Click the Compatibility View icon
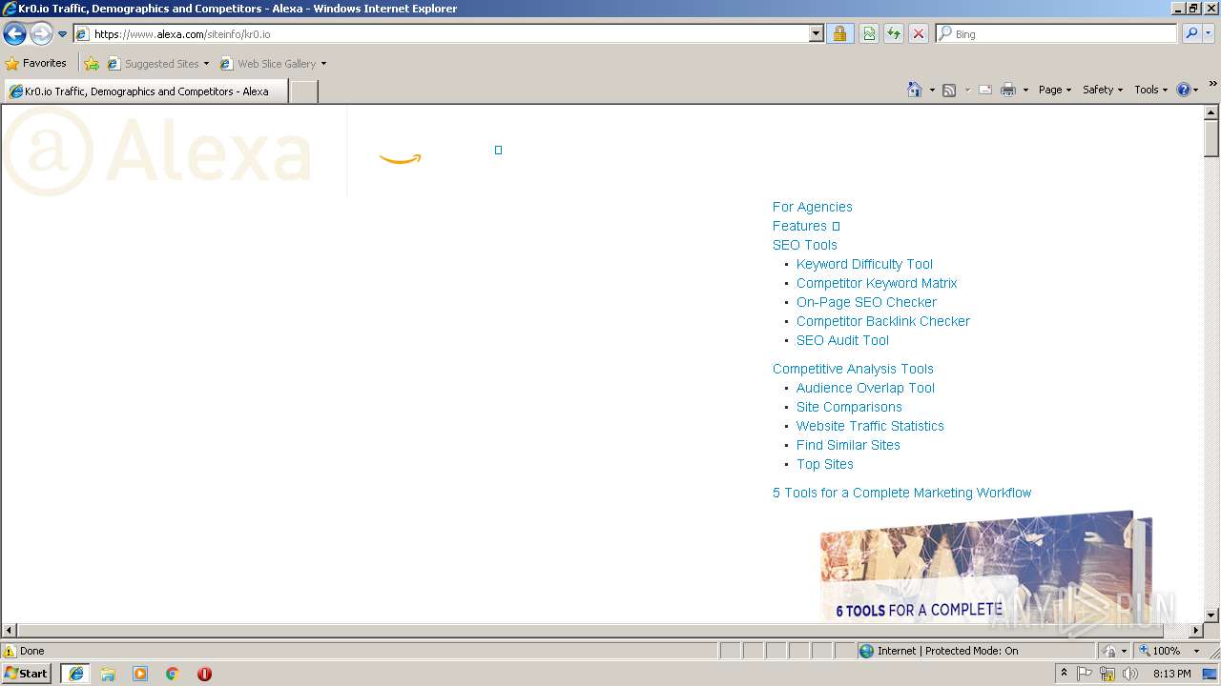The image size is (1221, 686). (x=869, y=34)
